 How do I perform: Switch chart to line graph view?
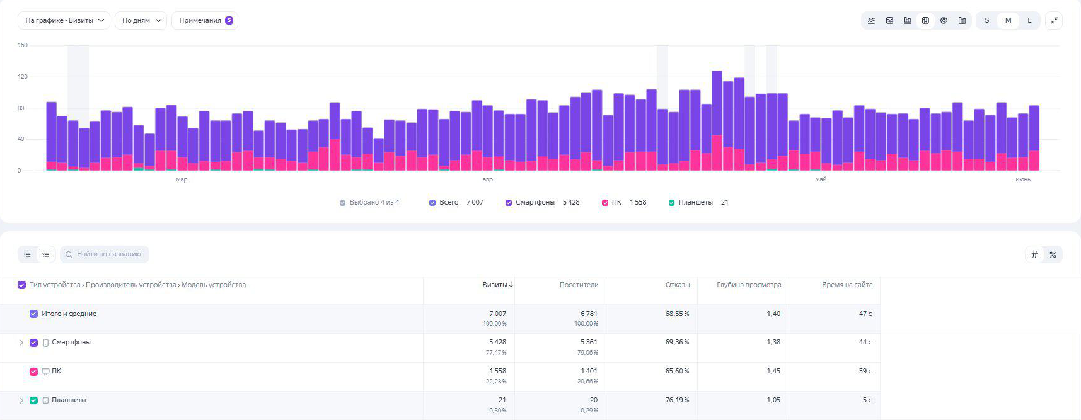(871, 21)
